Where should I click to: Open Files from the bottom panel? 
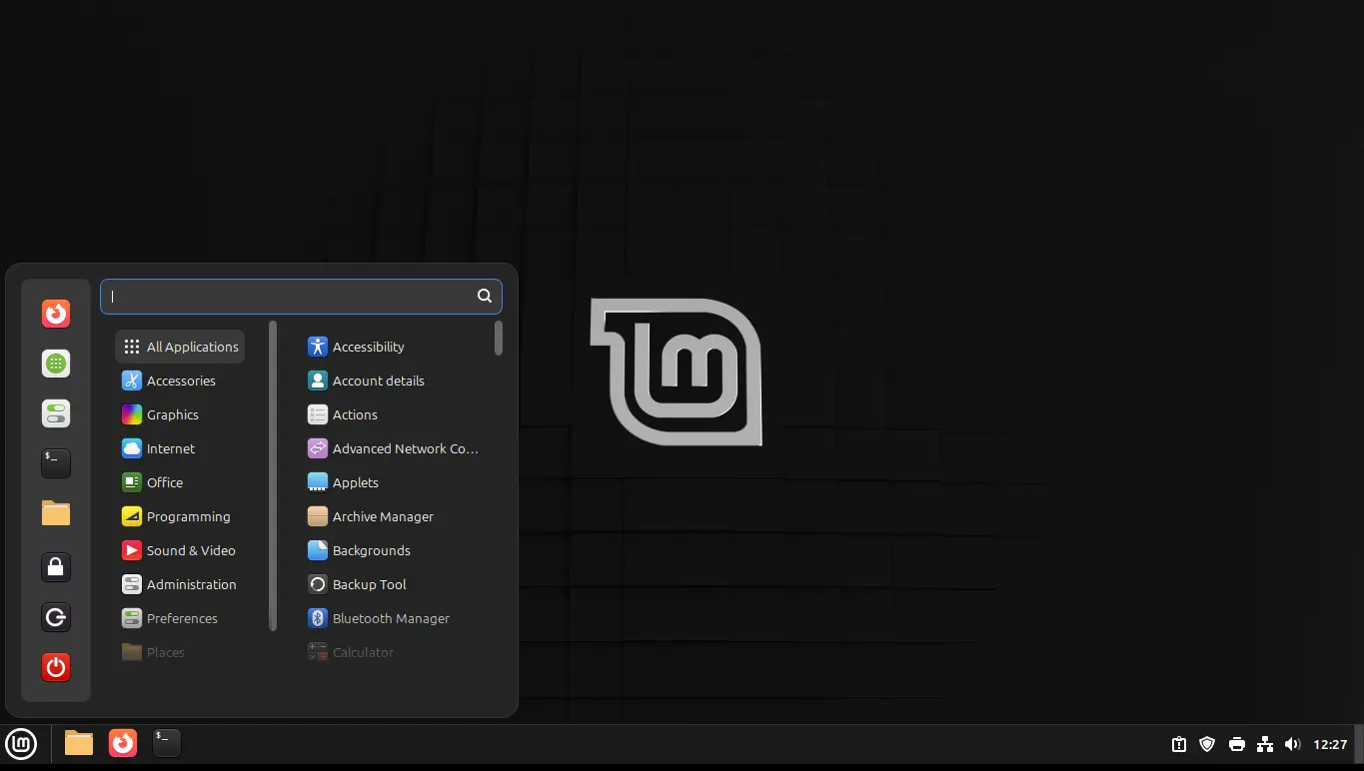(x=79, y=743)
